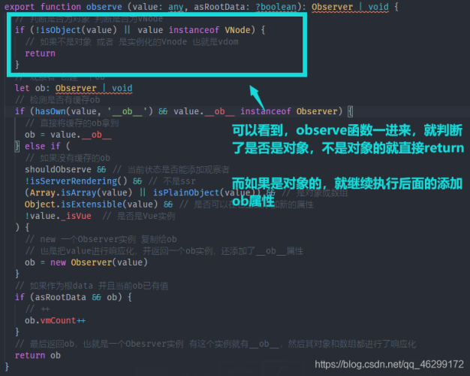
Task: Click 'Object.isExtensible(value)'
Action: click(91, 205)
